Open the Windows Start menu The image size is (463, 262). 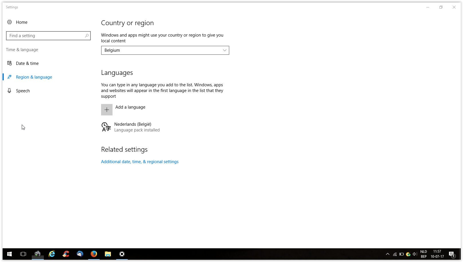pyautogui.click(x=9, y=254)
